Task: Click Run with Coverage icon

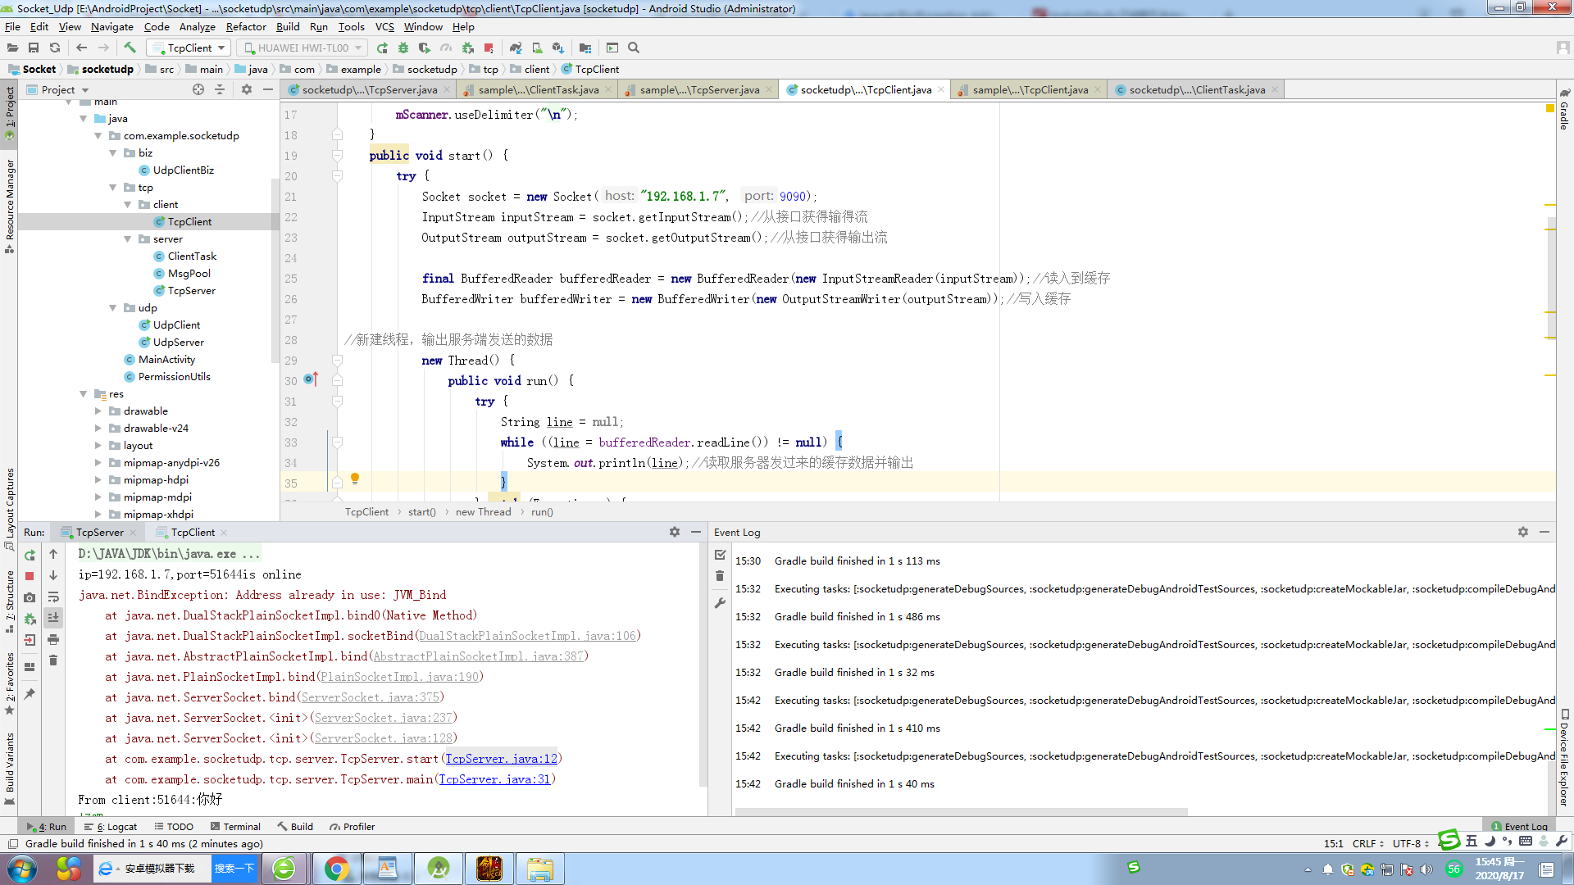Action: click(x=425, y=48)
